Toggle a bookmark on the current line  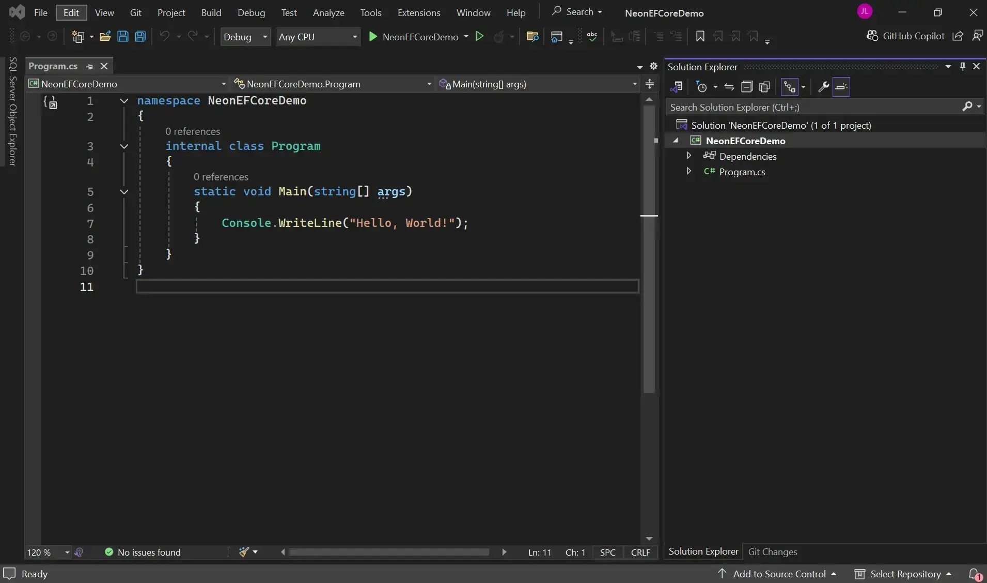700,36
